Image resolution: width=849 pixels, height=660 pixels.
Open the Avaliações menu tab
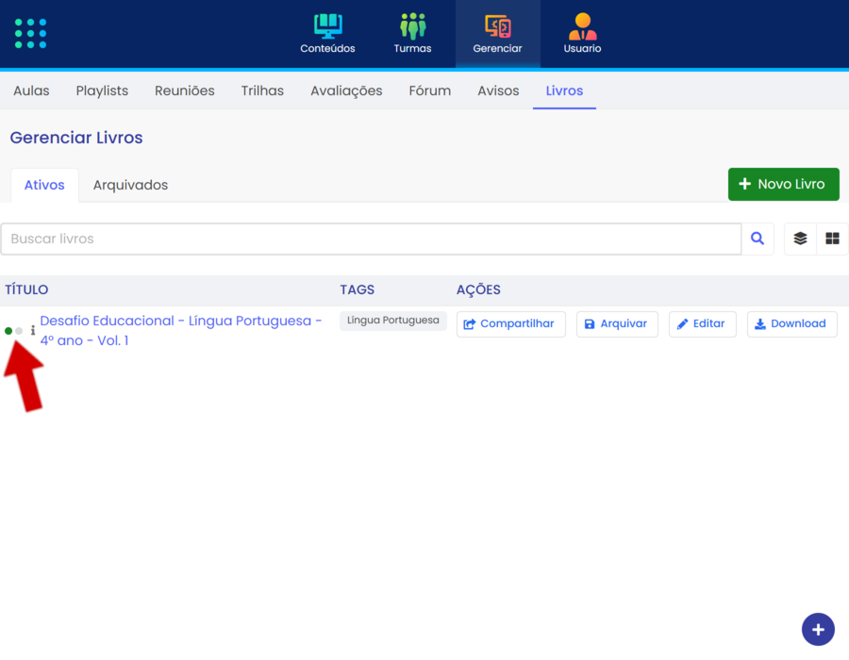[346, 91]
